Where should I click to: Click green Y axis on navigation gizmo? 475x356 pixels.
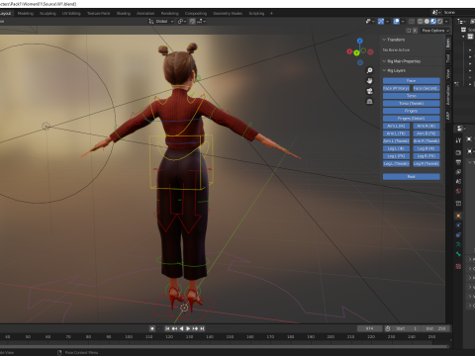pos(356,52)
